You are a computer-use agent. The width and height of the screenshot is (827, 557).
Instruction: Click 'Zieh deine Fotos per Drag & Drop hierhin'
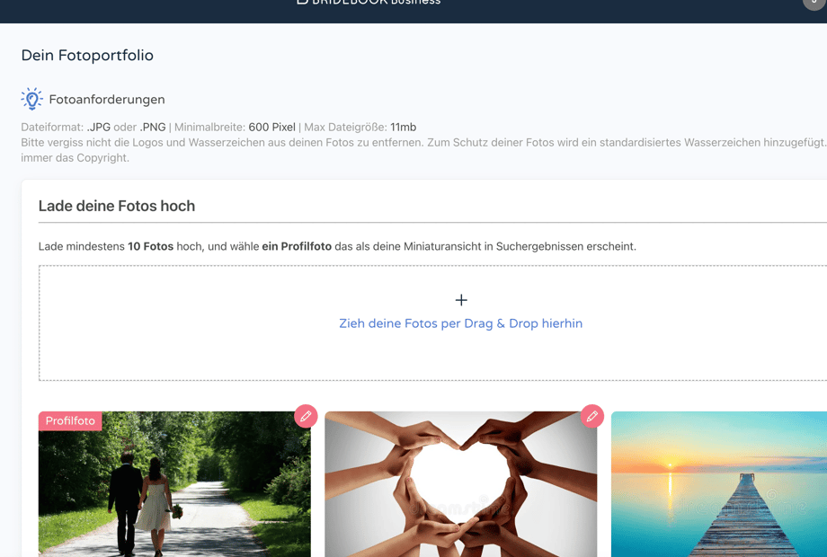tap(461, 323)
